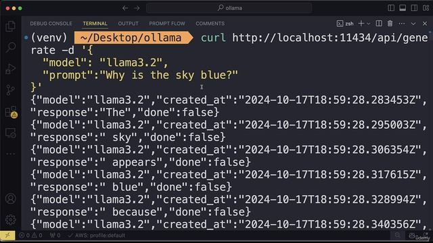
Task: Switch to the Output tab
Action: tap(128, 24)
